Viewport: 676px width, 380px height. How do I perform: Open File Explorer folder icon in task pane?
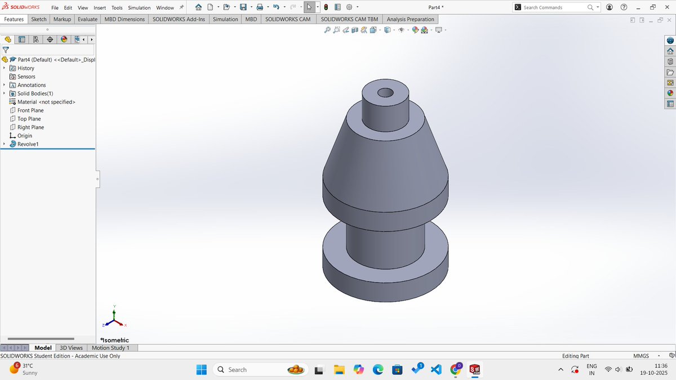click(x=670, y=72)
